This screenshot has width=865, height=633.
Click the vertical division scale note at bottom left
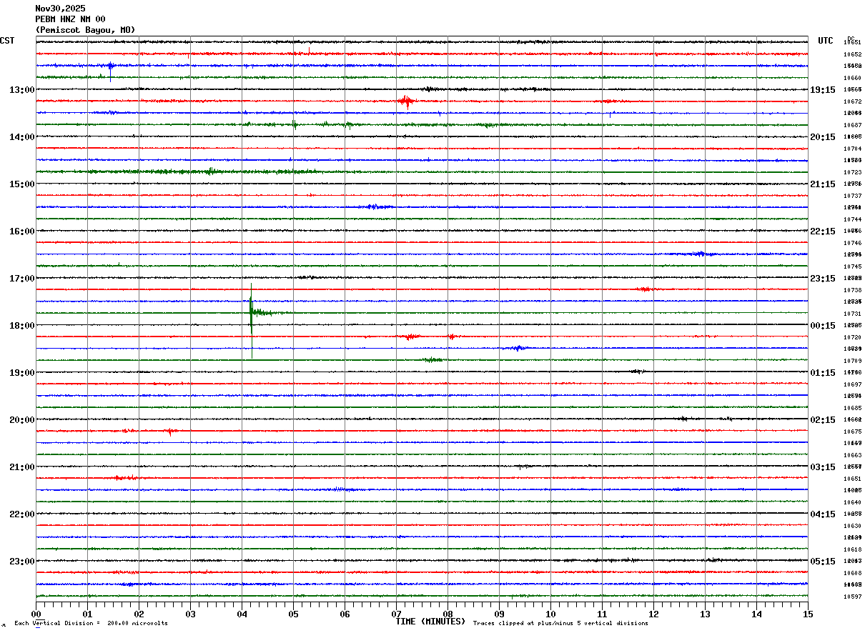tap(91, 624)
